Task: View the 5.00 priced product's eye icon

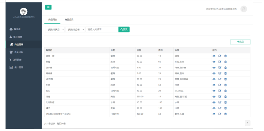Action: click(214, 73)
